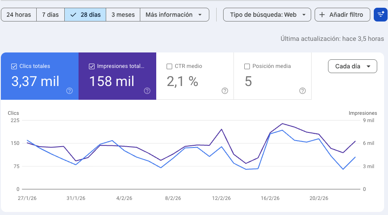The image size is (388, 215).
Task: Uncheck the Clics totales checkbox
Action: click(x=14, y=66)
